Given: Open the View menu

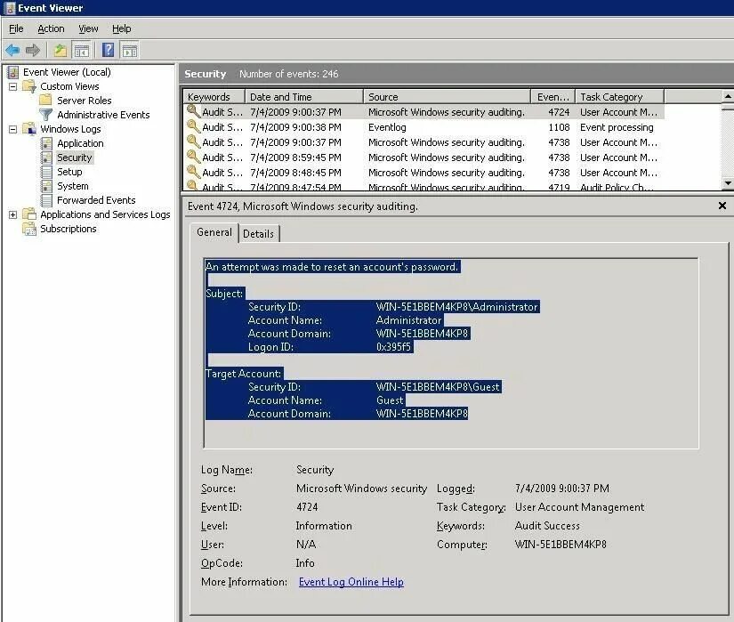Looking at the screenshot, I should (x=88, y=29).
